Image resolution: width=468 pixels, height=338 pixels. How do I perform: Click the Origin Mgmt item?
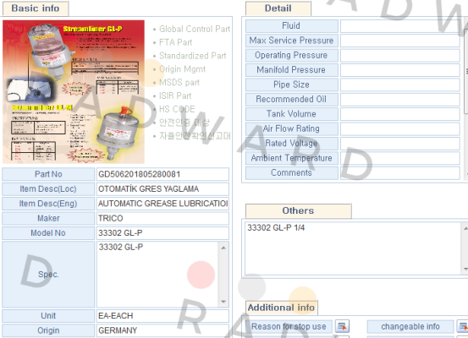182,69
